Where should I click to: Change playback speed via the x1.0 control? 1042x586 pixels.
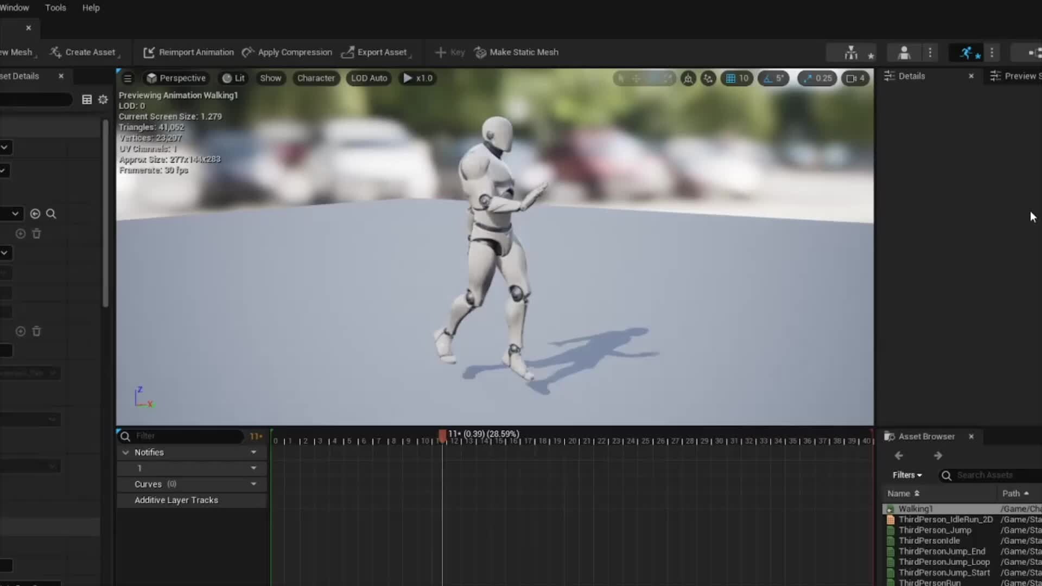(417, 78)
